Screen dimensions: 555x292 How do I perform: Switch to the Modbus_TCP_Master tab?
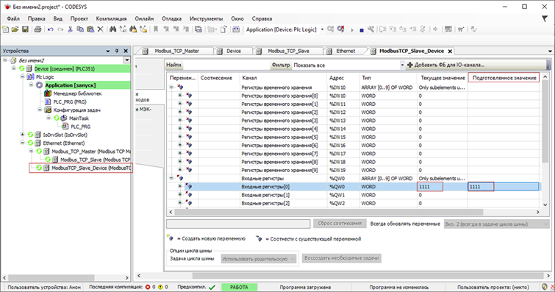coord(176,51)
